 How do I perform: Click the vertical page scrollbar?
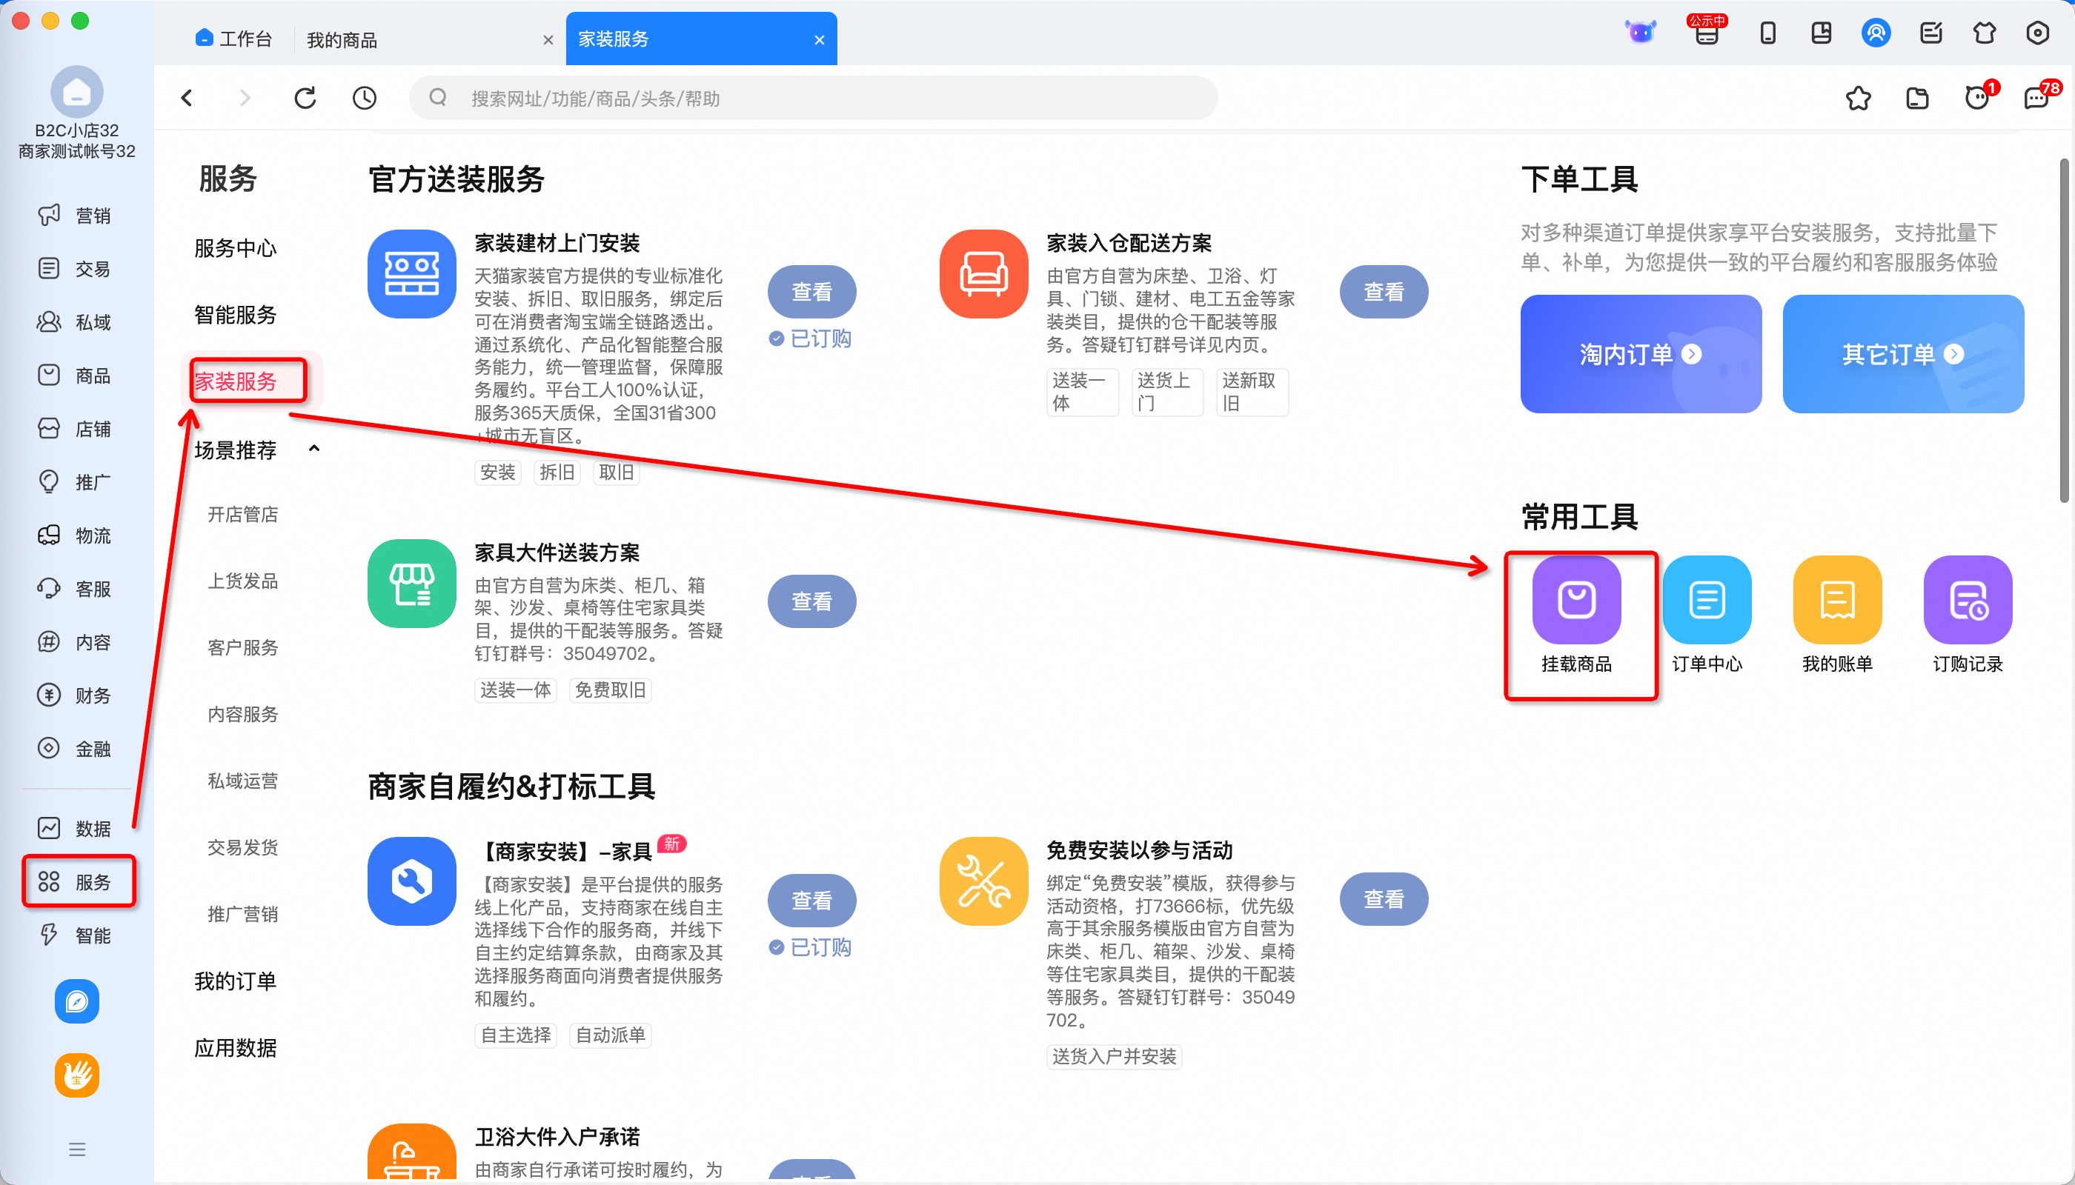click(2065, 330)
